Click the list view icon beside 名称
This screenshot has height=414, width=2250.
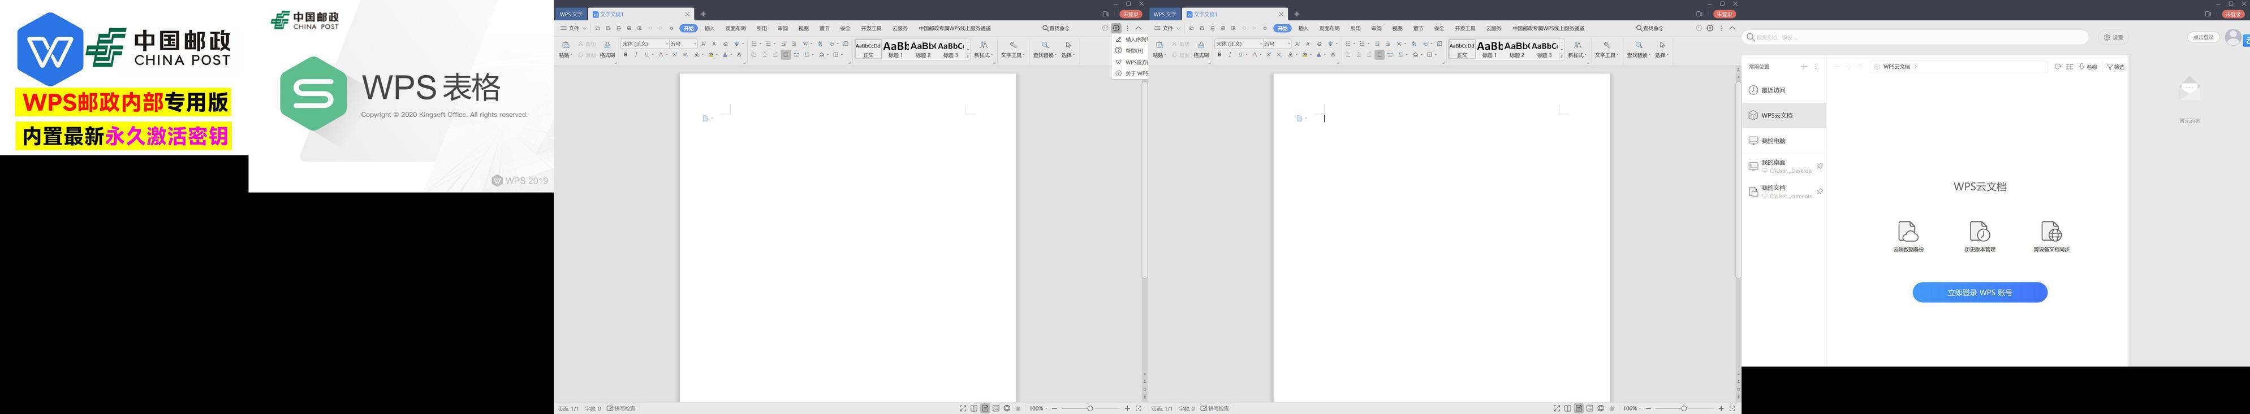point(2069,66)
